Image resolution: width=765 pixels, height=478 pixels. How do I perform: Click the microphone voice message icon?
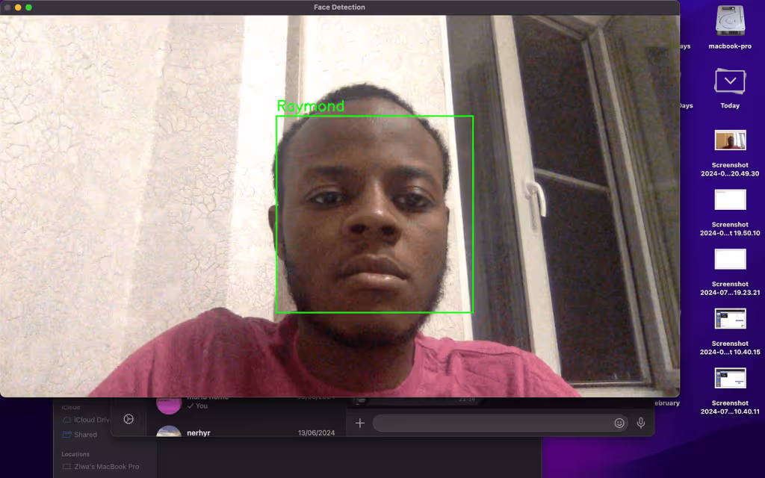click(x=640, y=423)
